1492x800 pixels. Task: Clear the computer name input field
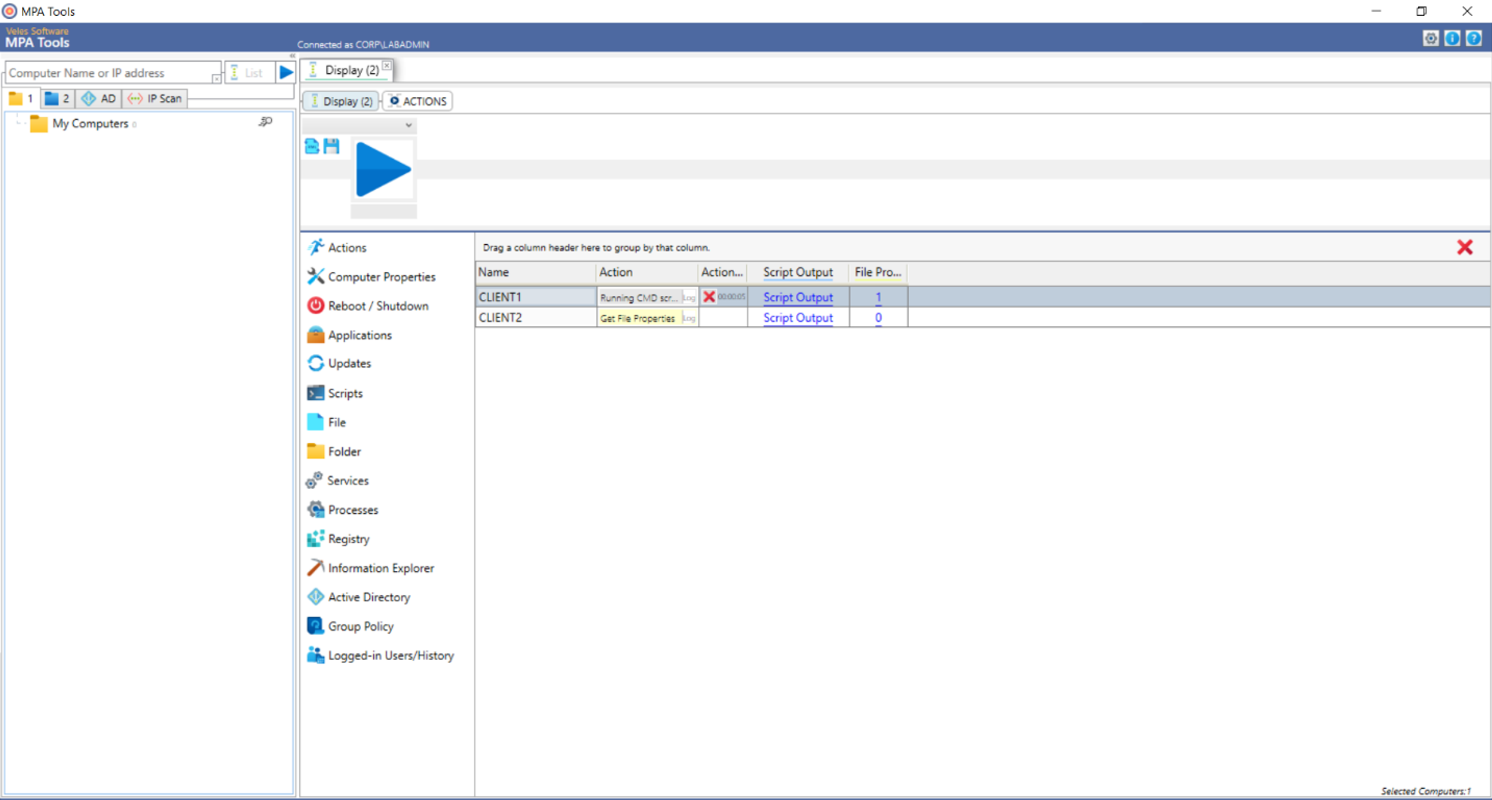tap(216, 78)
